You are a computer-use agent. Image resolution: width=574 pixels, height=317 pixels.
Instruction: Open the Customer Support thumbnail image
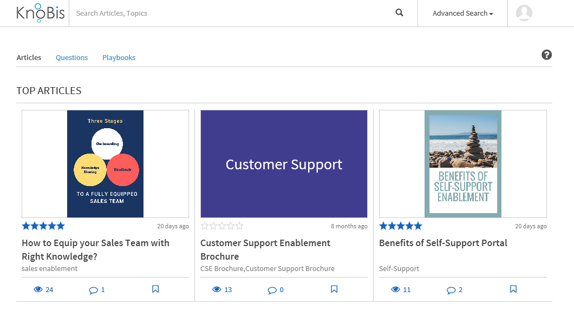click(x=284, y=164)
